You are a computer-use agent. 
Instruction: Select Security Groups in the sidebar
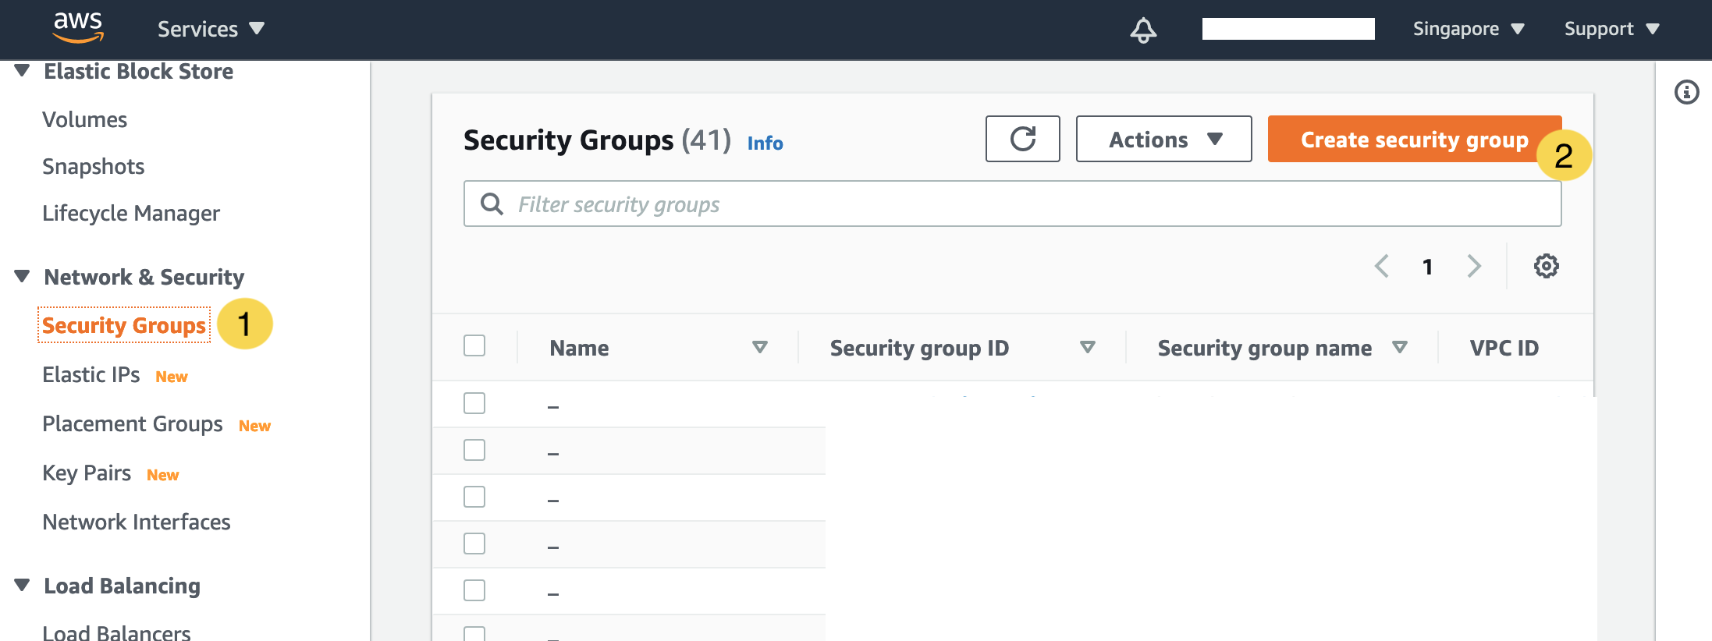click(124, 325)
